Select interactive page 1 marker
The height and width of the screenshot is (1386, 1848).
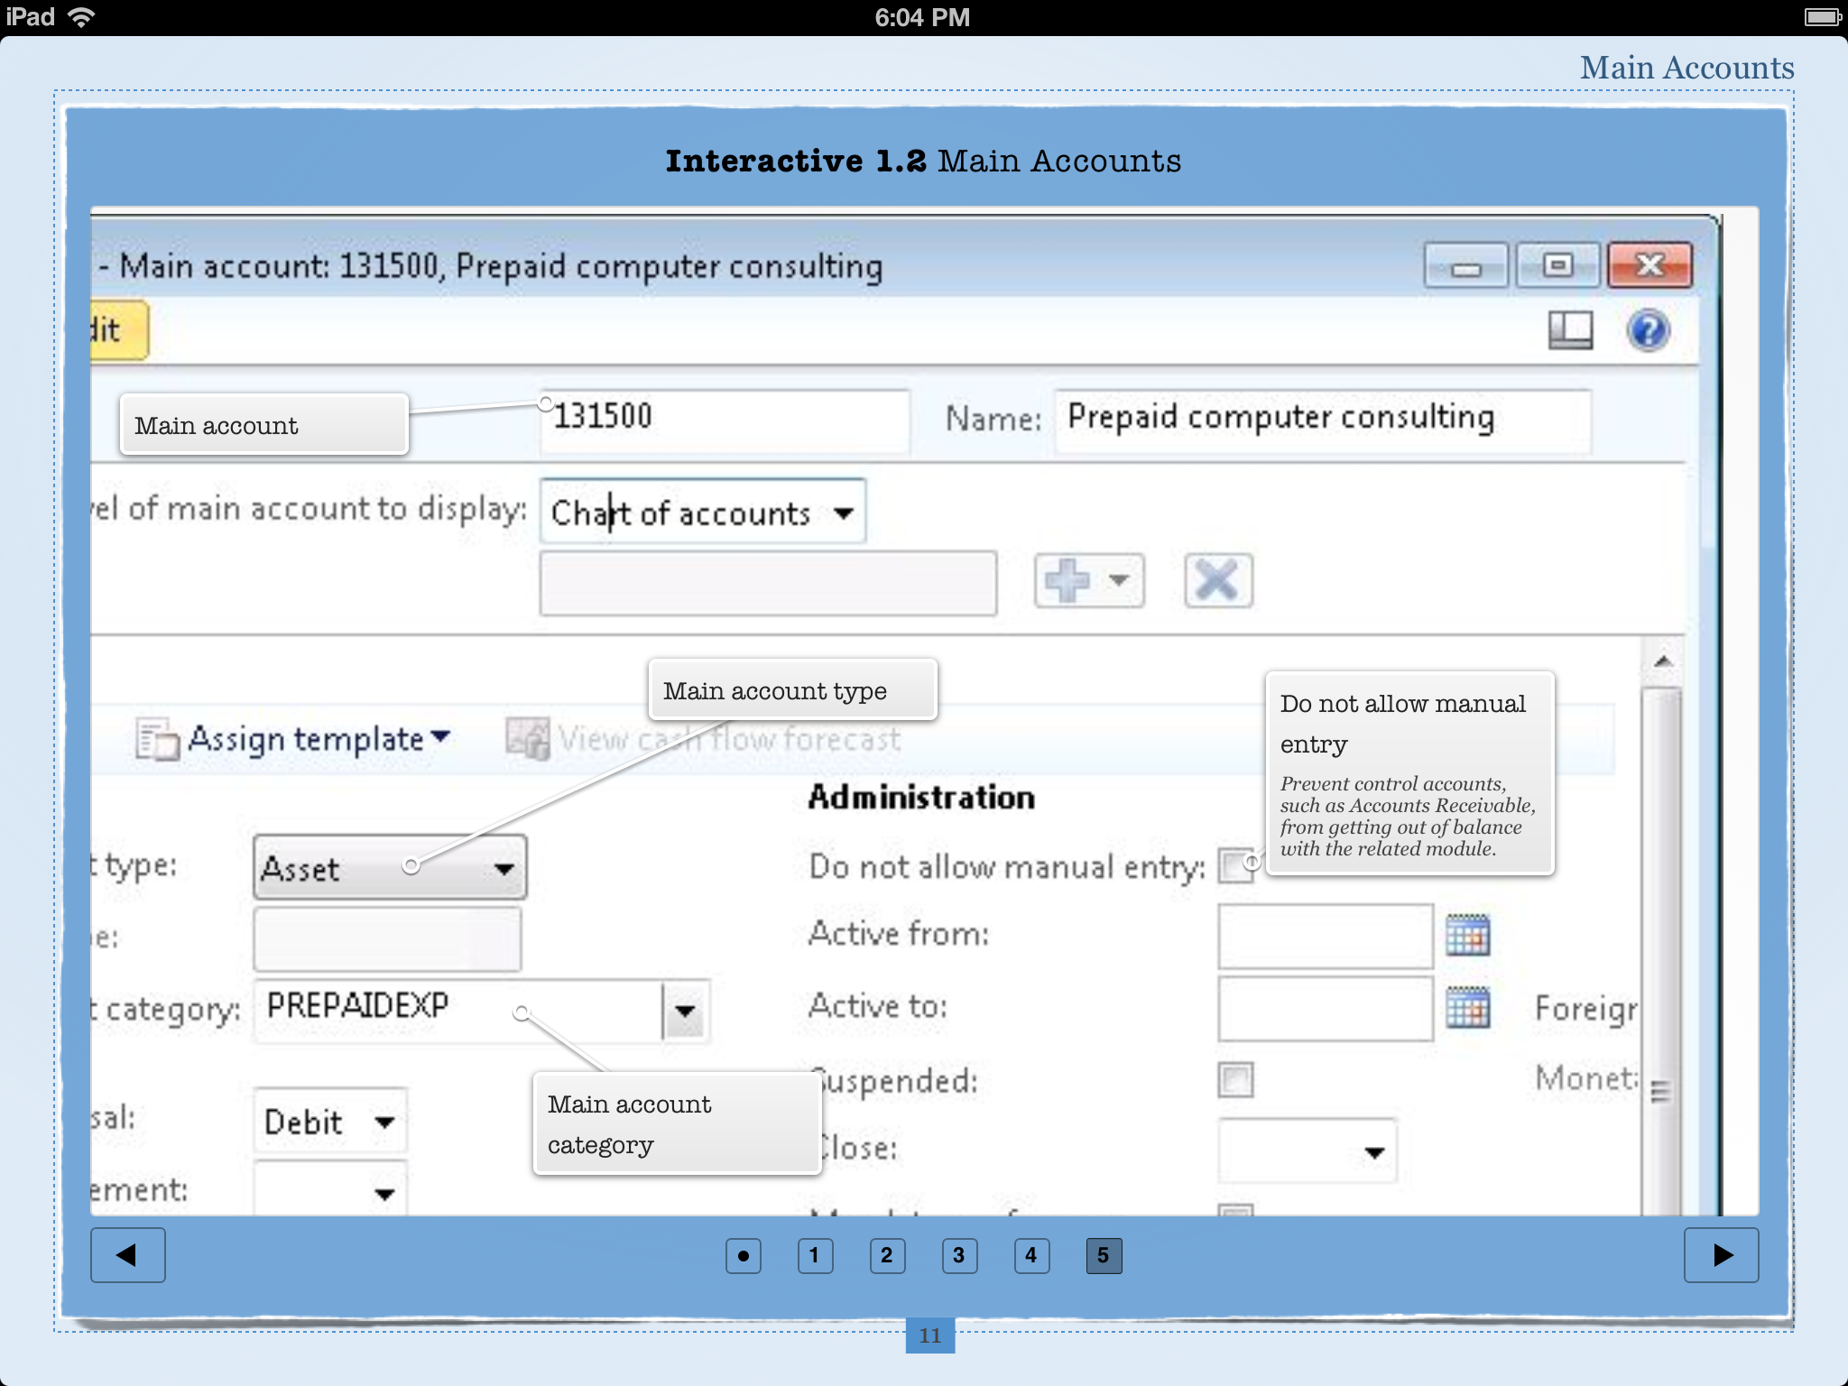[x=815, y=1255]
